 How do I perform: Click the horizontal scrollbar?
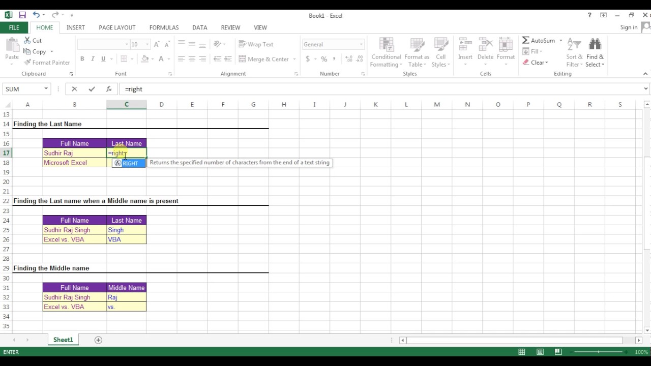[515, 340]
